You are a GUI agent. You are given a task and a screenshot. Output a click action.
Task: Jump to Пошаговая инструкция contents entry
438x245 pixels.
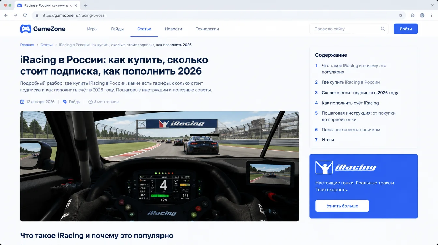tap(358, 116)
